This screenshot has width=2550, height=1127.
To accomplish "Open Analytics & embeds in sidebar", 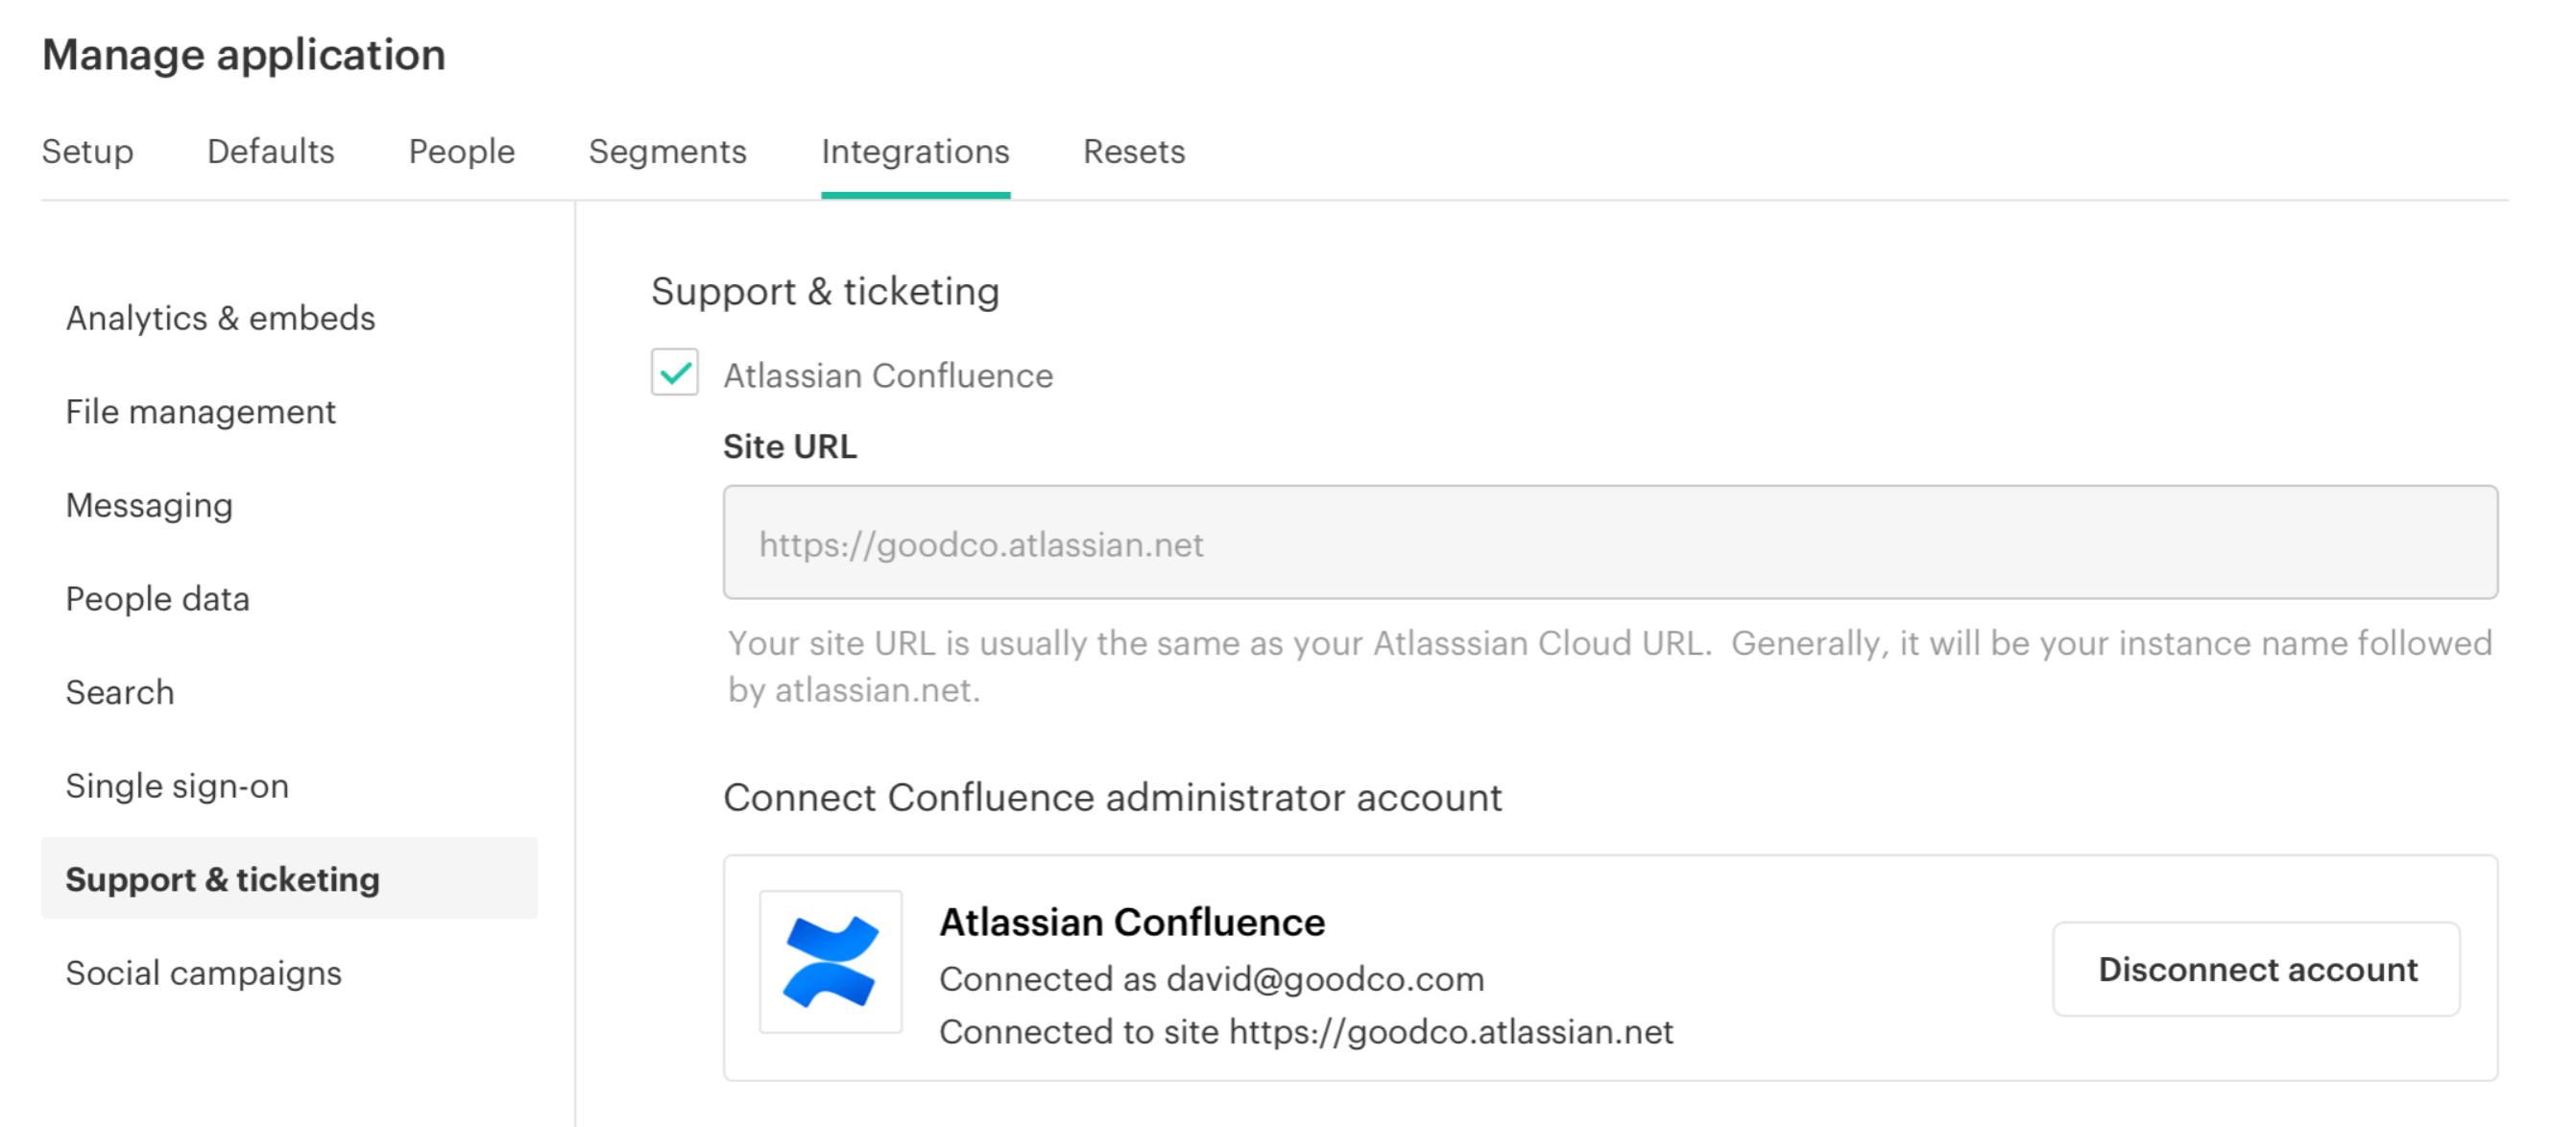I will 221,318.
